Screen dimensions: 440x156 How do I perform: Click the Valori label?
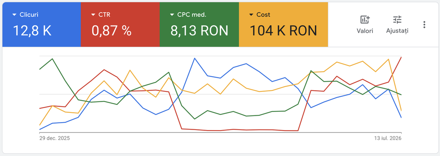[365, 31]
